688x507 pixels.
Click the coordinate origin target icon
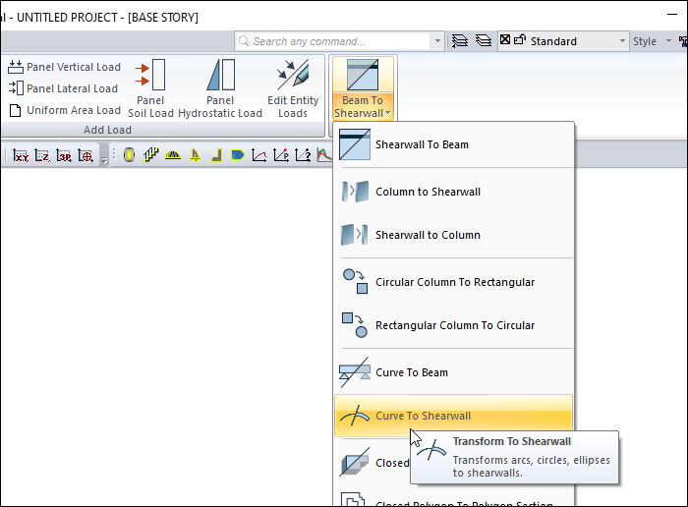tap(86, 155)
